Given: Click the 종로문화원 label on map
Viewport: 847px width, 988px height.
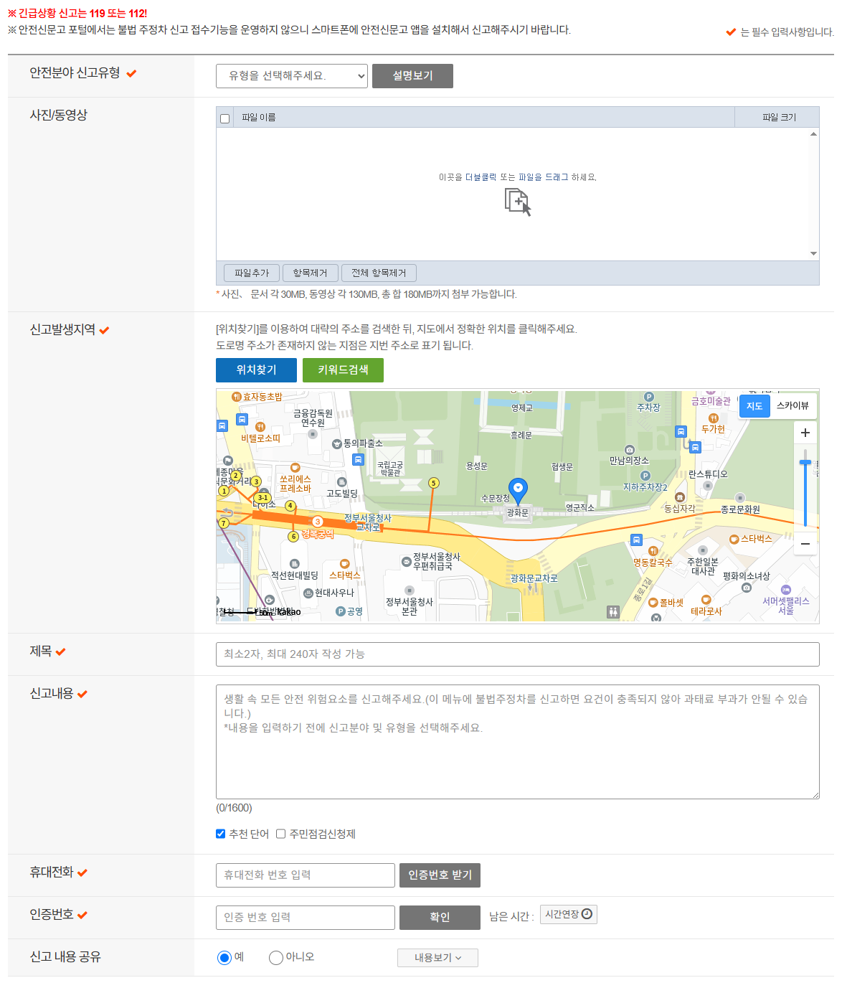Looking at the screenshot, I should pos(740,509).
